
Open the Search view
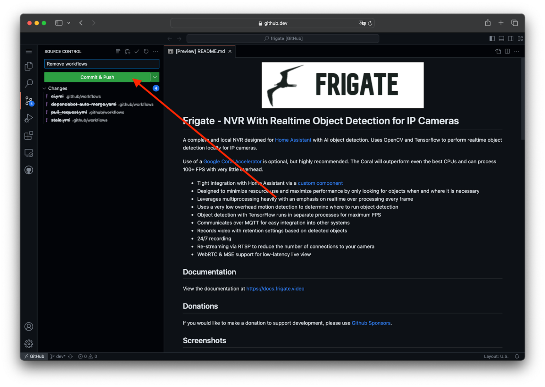pos(29,83)
